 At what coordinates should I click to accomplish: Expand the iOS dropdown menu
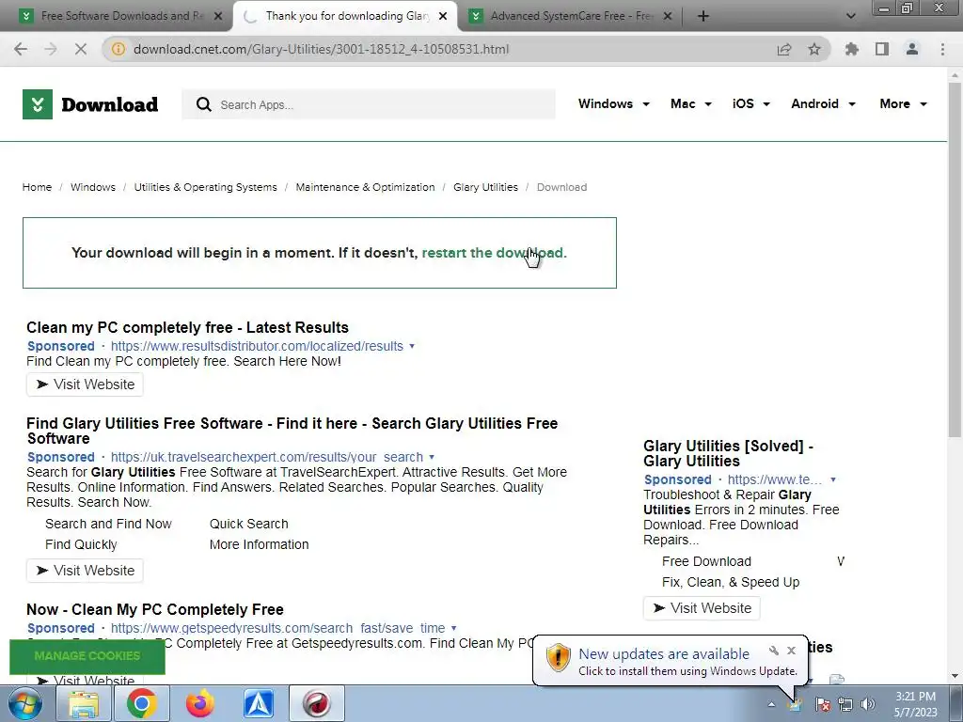click(751, 103)
